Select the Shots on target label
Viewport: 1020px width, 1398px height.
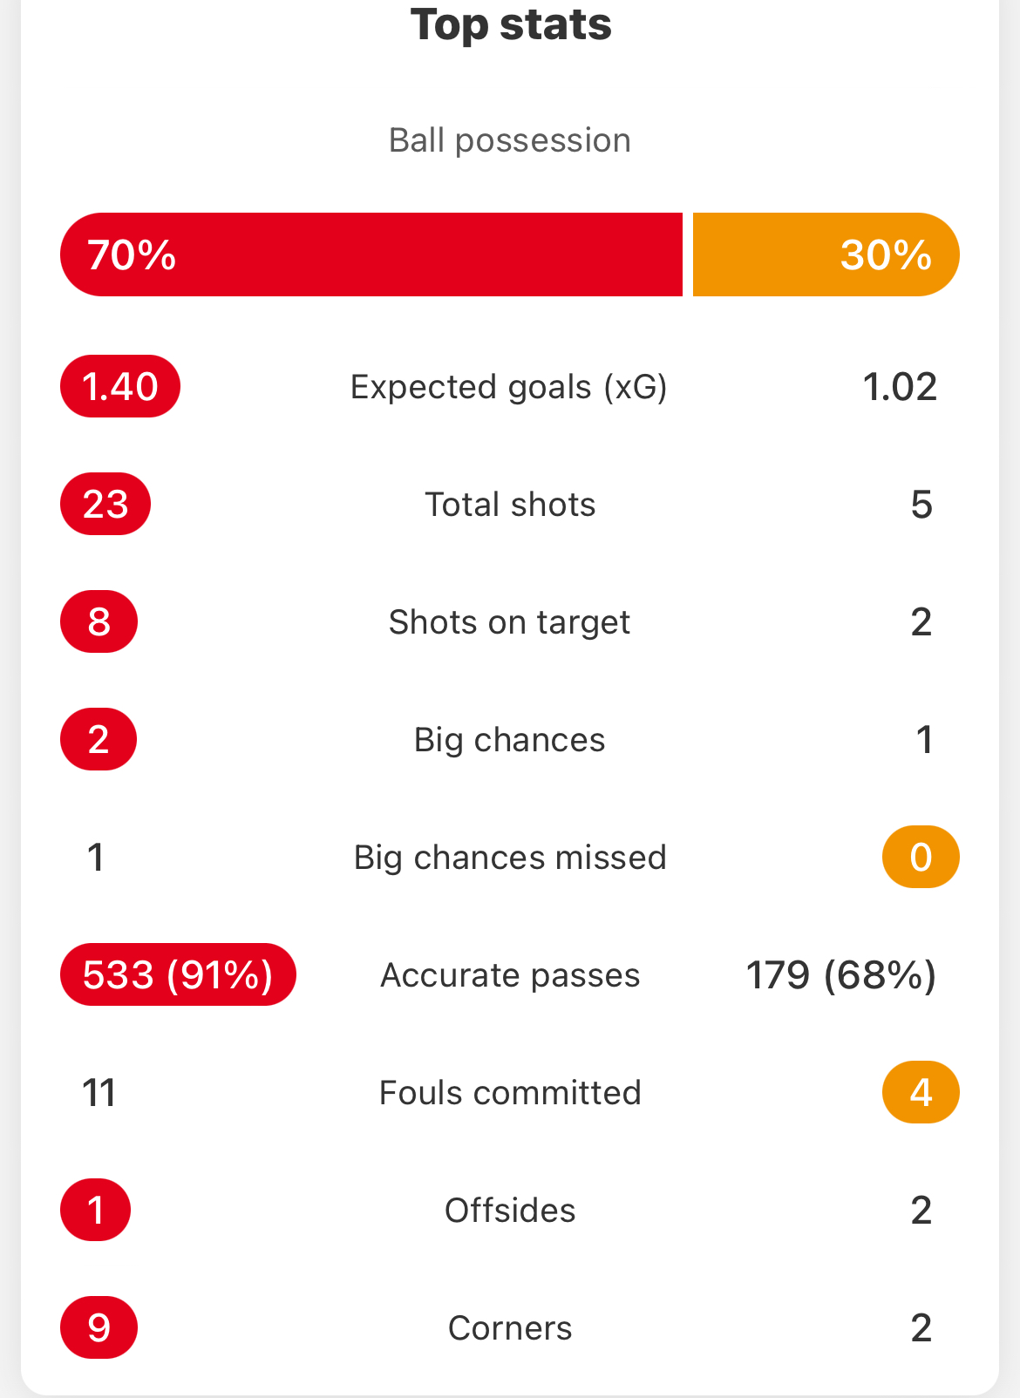click(509, 622)
